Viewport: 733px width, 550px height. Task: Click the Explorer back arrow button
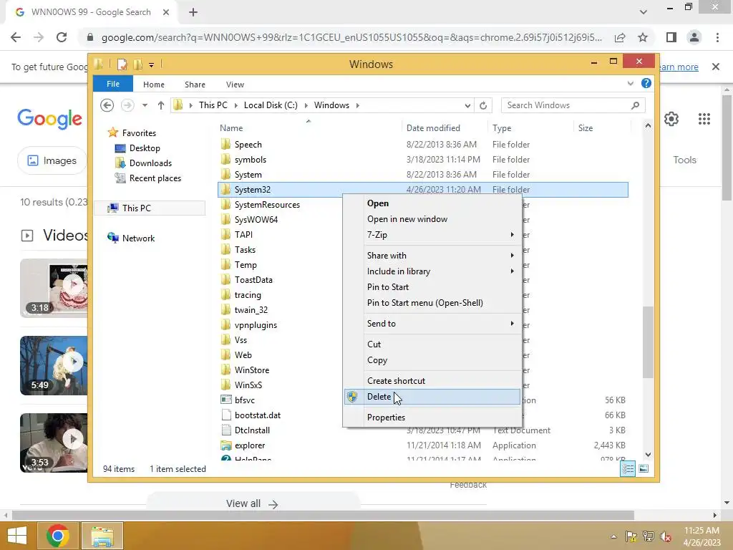point(107,105)
